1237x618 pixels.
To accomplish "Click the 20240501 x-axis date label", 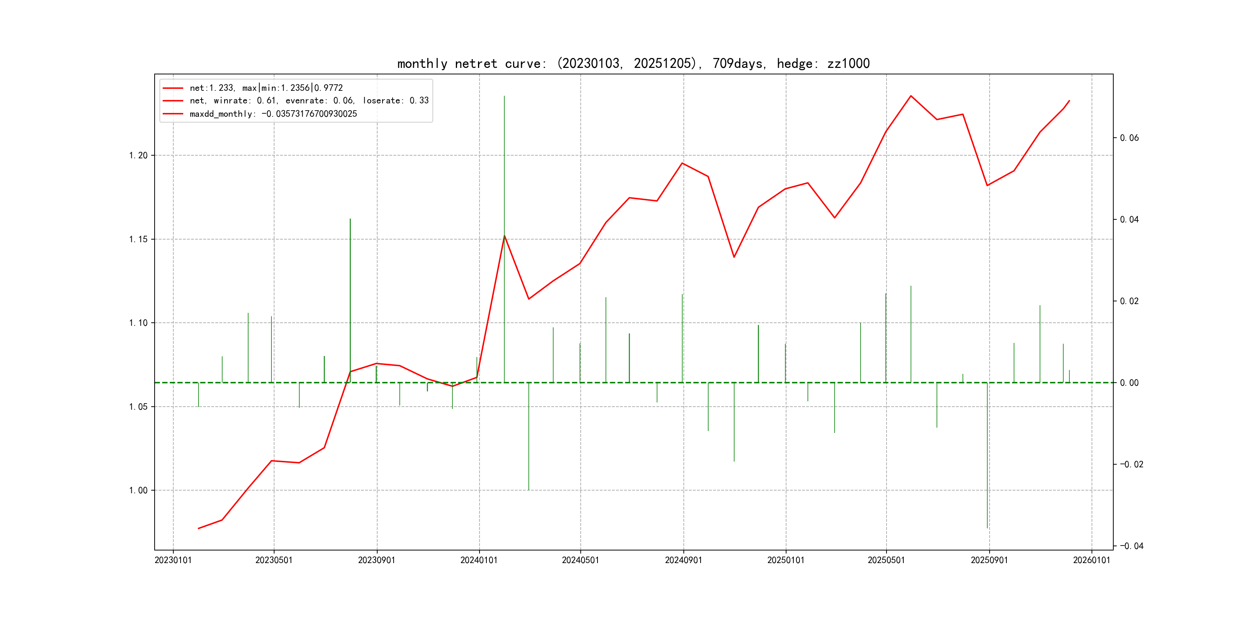I will pos(580,560).
